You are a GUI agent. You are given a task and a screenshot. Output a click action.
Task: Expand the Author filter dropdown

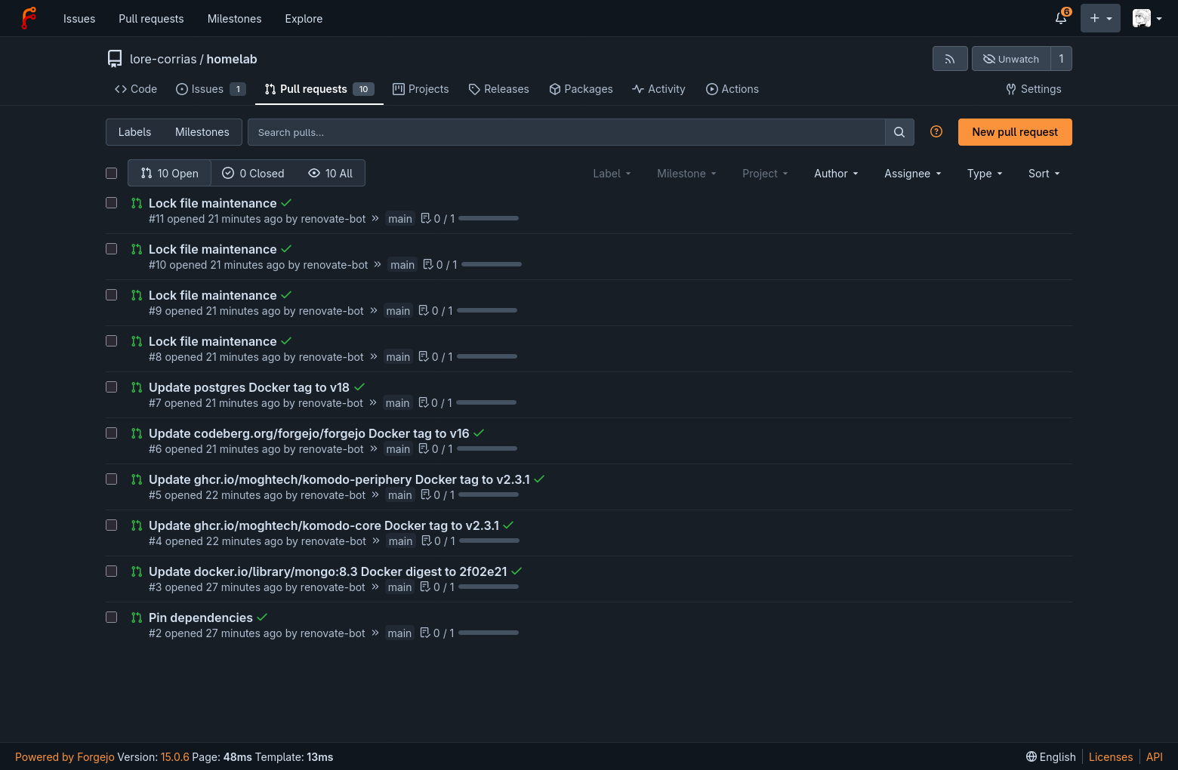836,174
